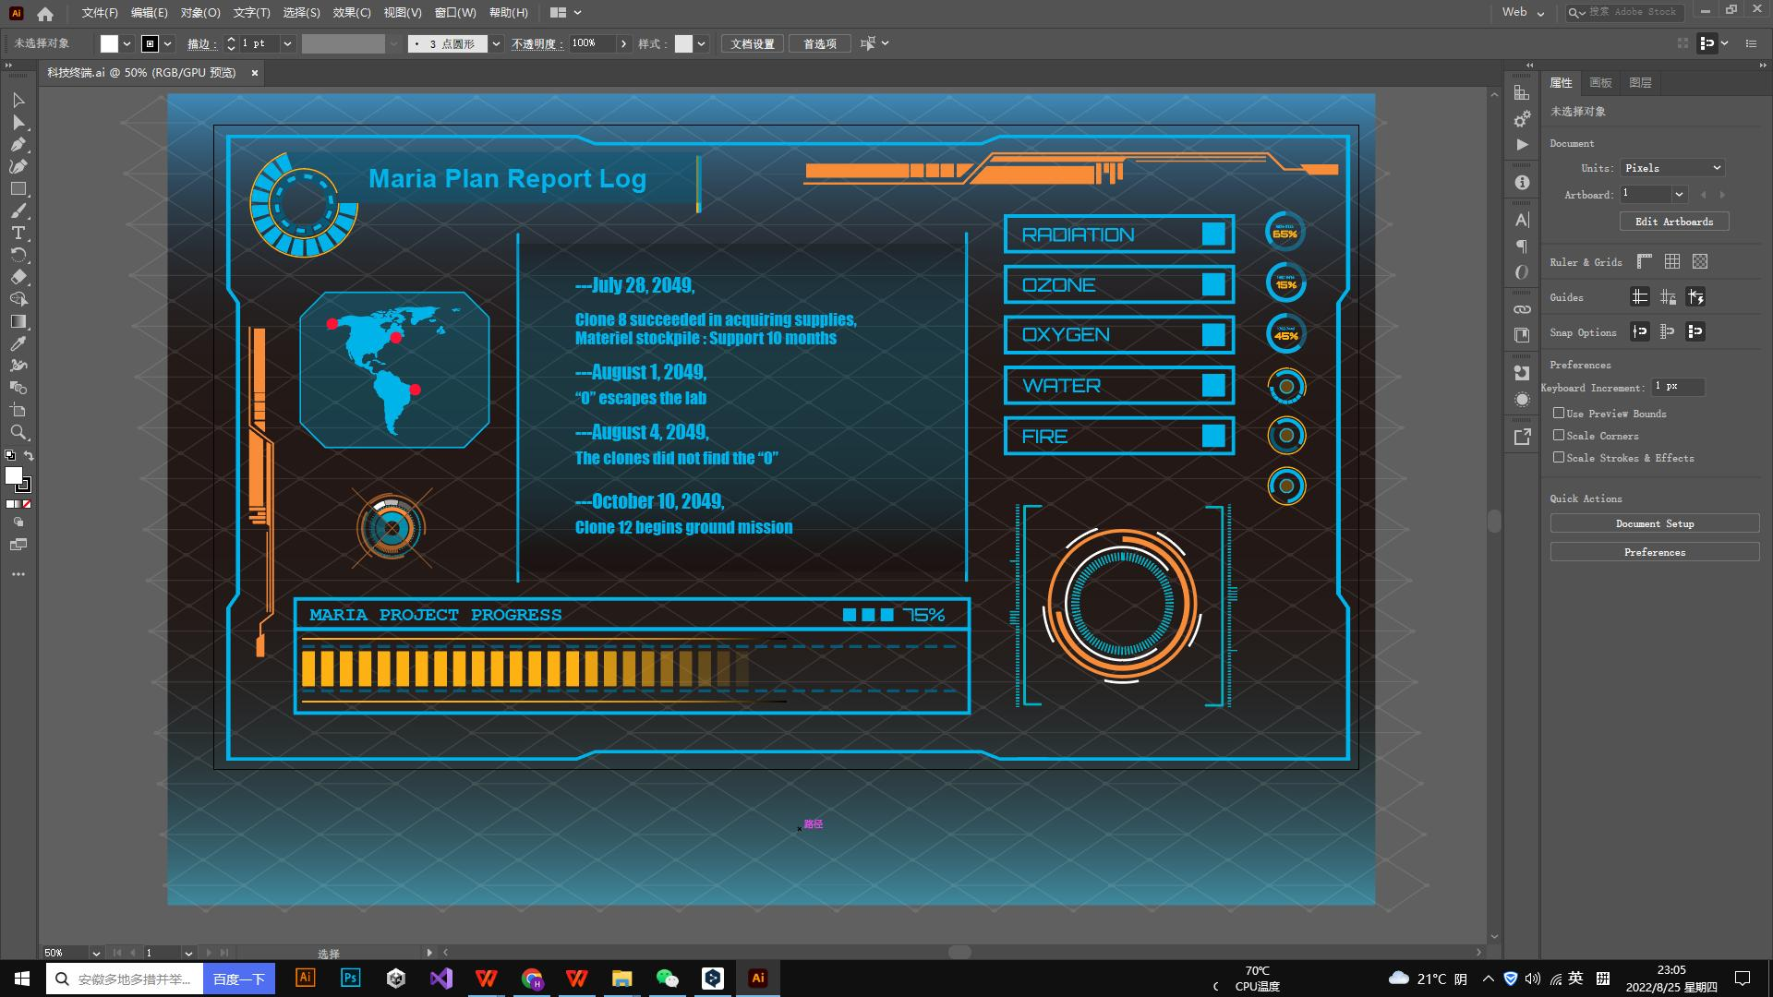Select the Pen tool in toolbar
Viewport: 1773px width, 997px height.
[17, 144]
